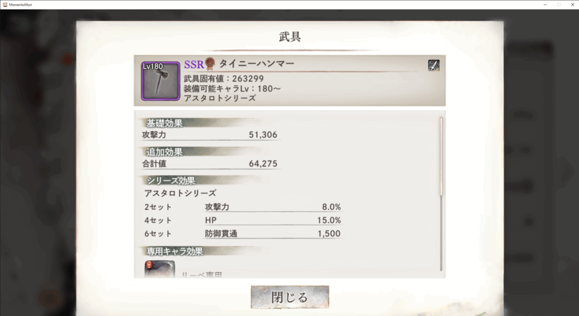Click the 6セット 防御貫通 bonus row
The image size is (579, 316).
point(243,234)
